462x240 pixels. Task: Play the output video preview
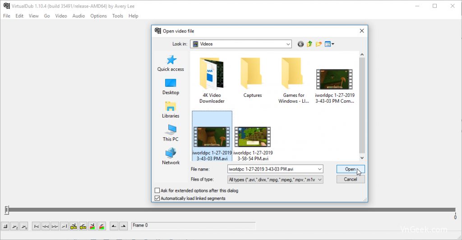coord(24,226)
